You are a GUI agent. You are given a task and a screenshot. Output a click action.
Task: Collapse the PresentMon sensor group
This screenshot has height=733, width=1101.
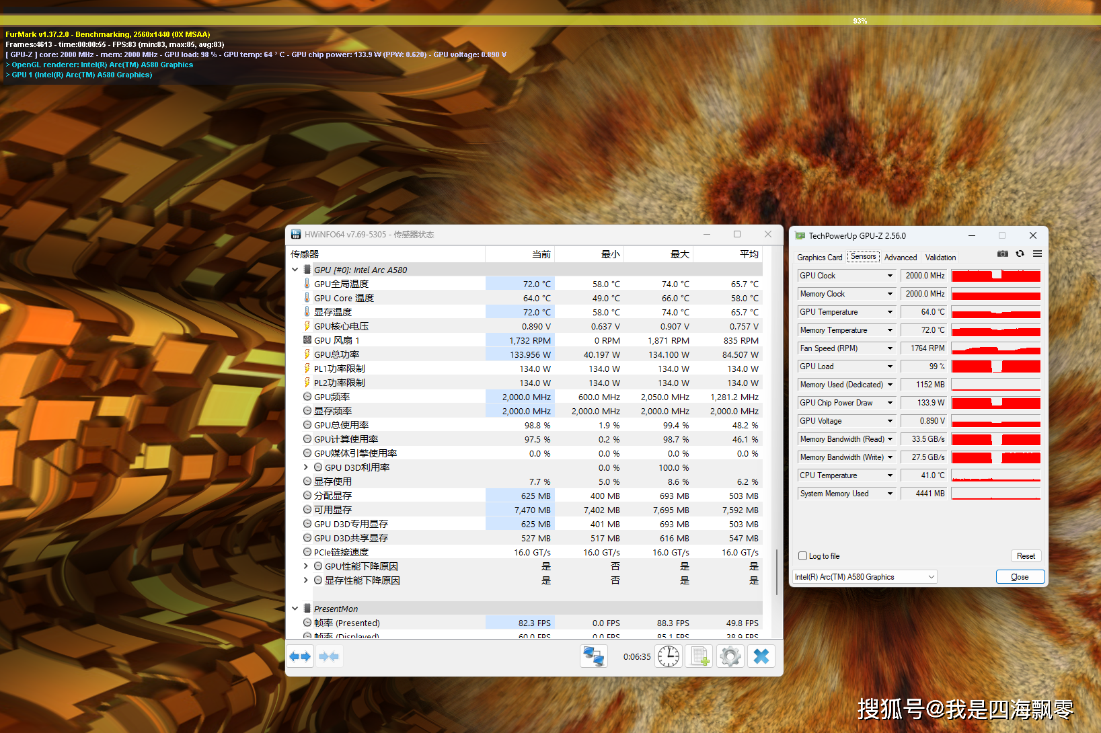point(295,609)
